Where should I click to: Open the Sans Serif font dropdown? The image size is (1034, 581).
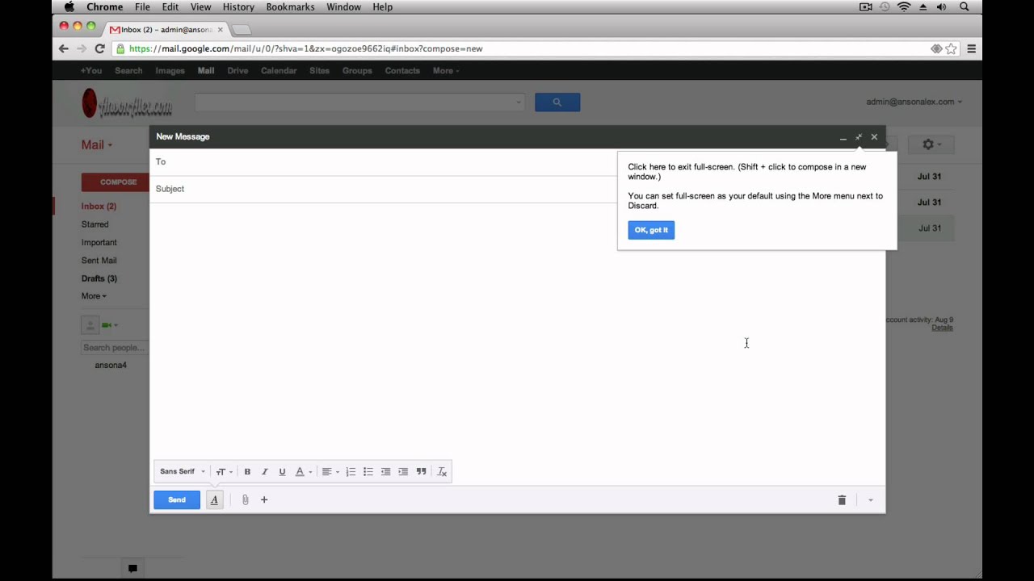click(183, 472)
